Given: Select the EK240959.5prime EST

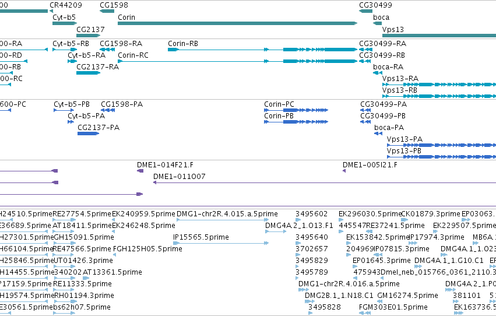Looking at the screenshot, I should (114, 220).
